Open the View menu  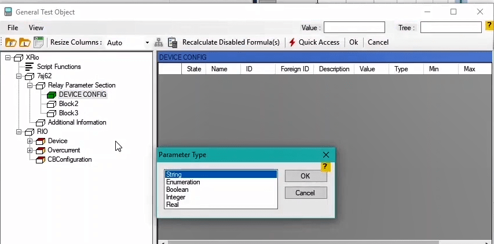click(x=36, y=28)
